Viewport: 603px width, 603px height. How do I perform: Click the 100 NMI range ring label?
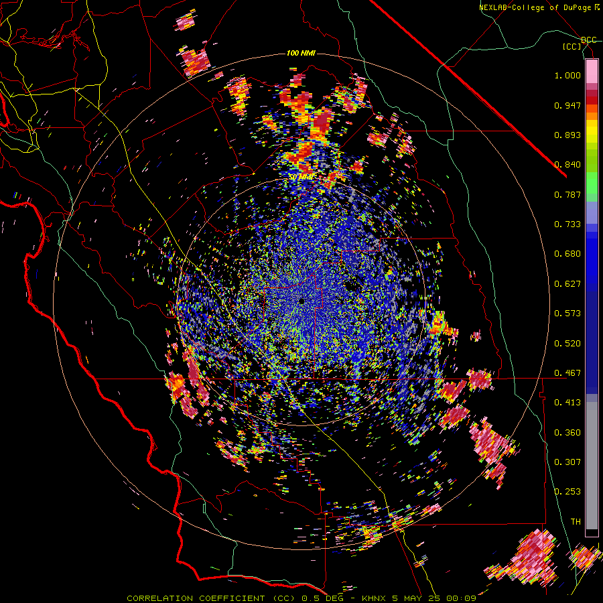(x=301, y=53)
